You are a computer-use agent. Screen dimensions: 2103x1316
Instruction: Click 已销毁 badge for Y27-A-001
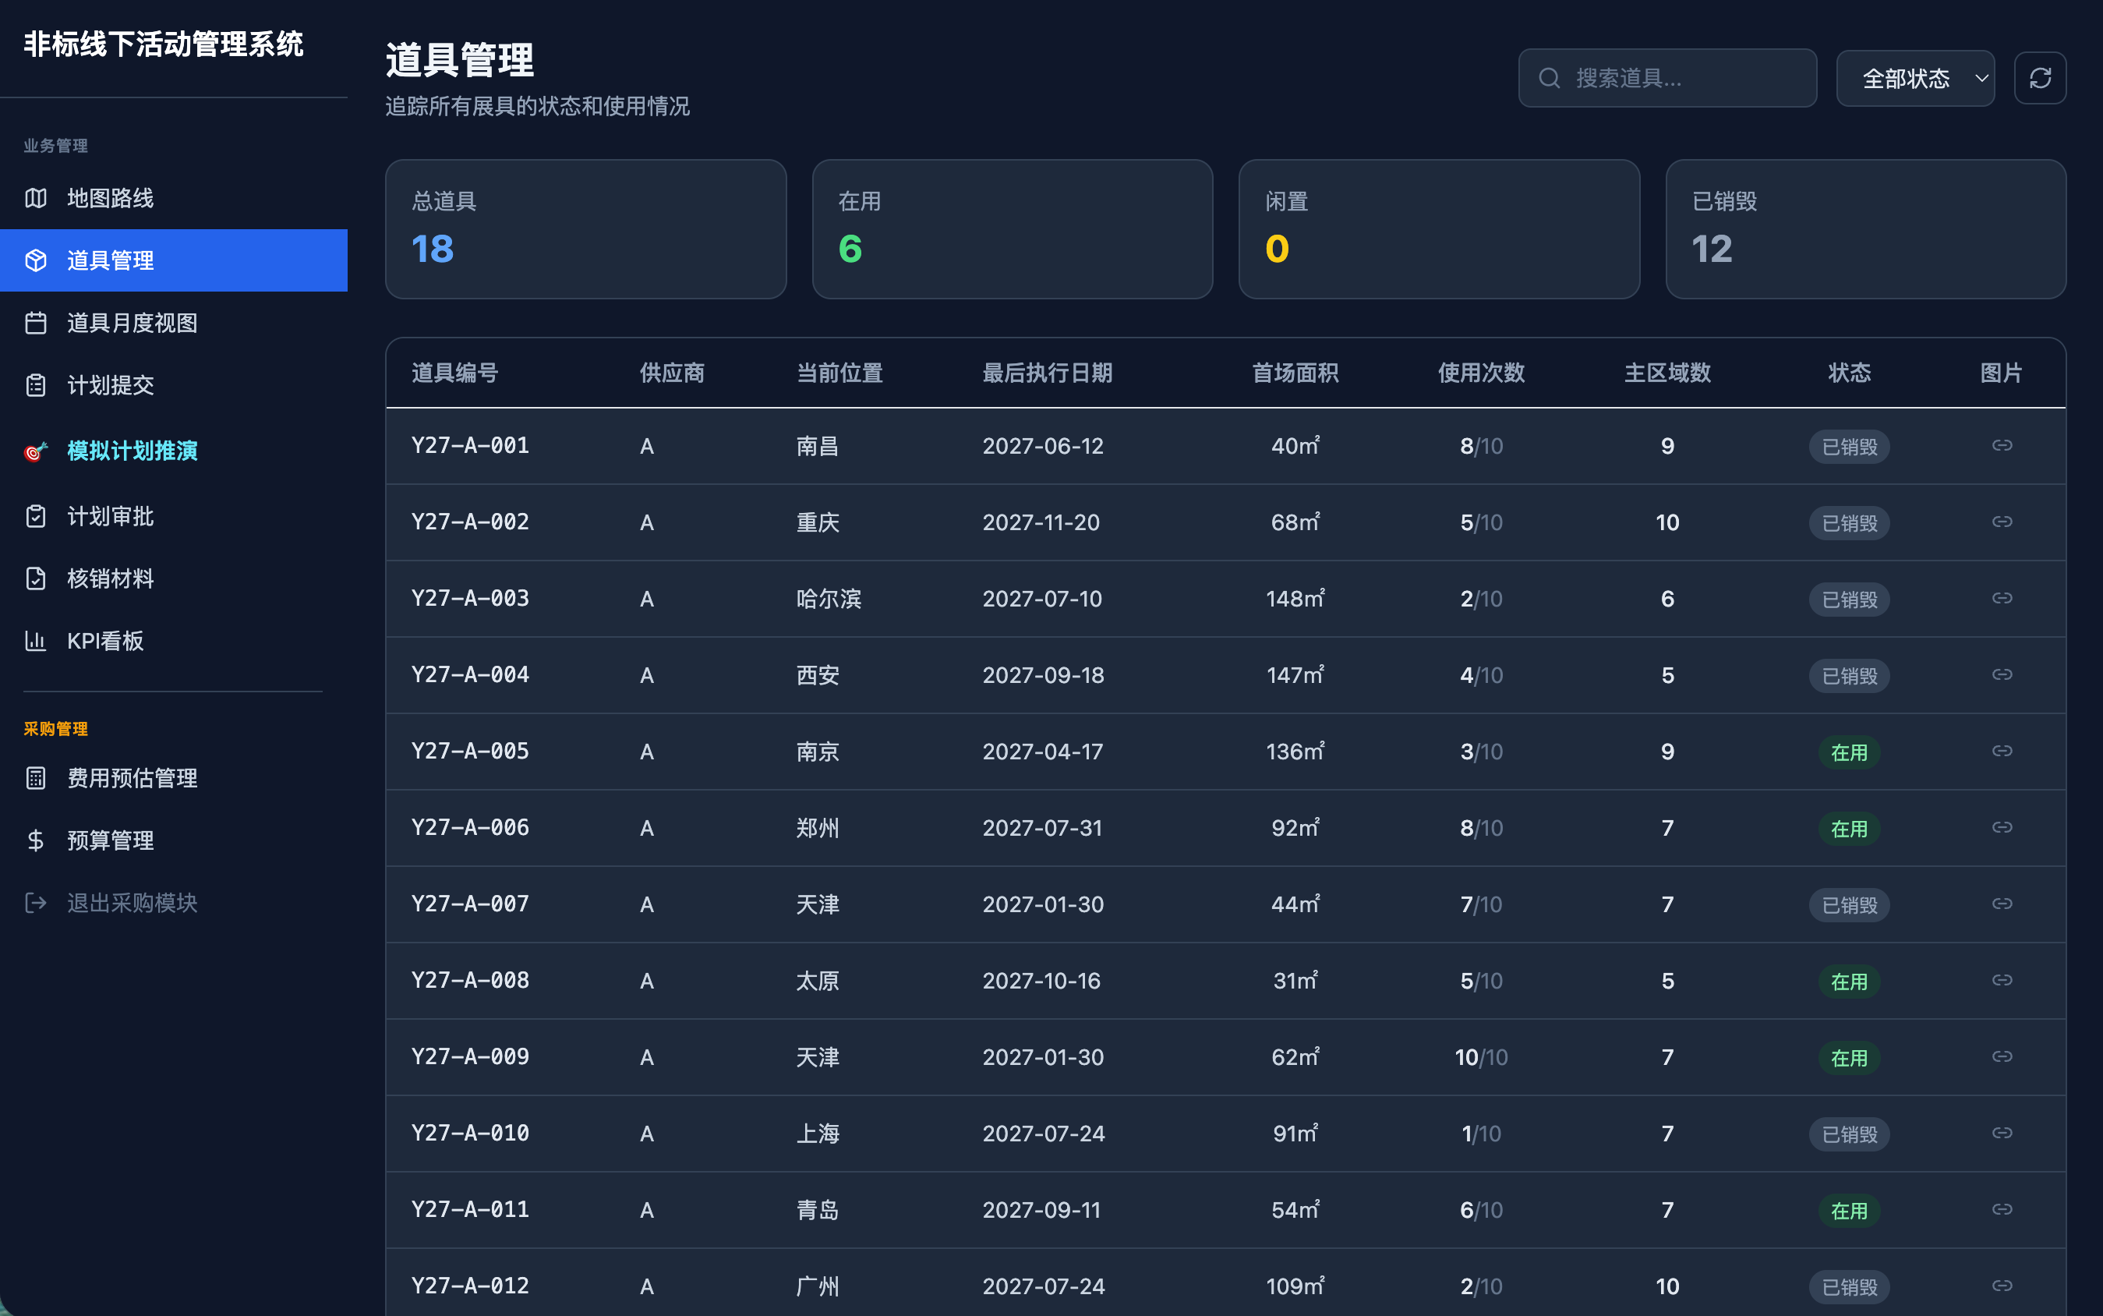(x=1849, y=447)
